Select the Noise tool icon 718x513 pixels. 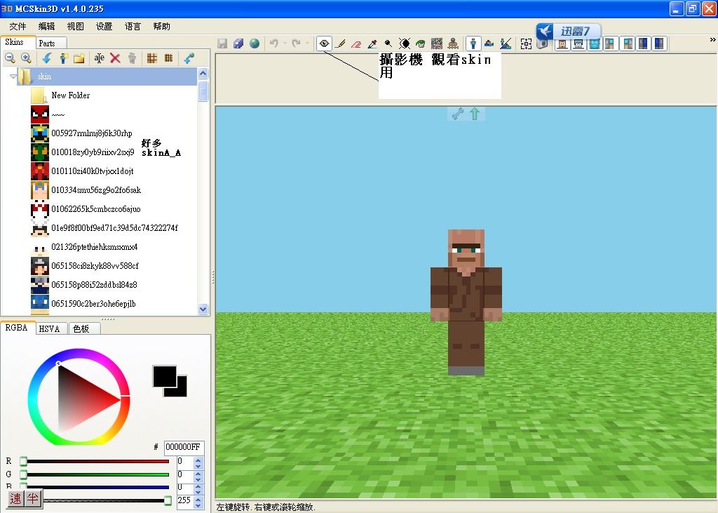tap(437, 44)
